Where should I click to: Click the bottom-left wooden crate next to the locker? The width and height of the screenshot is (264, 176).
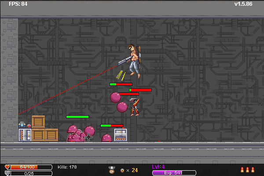tap(38, 135)
